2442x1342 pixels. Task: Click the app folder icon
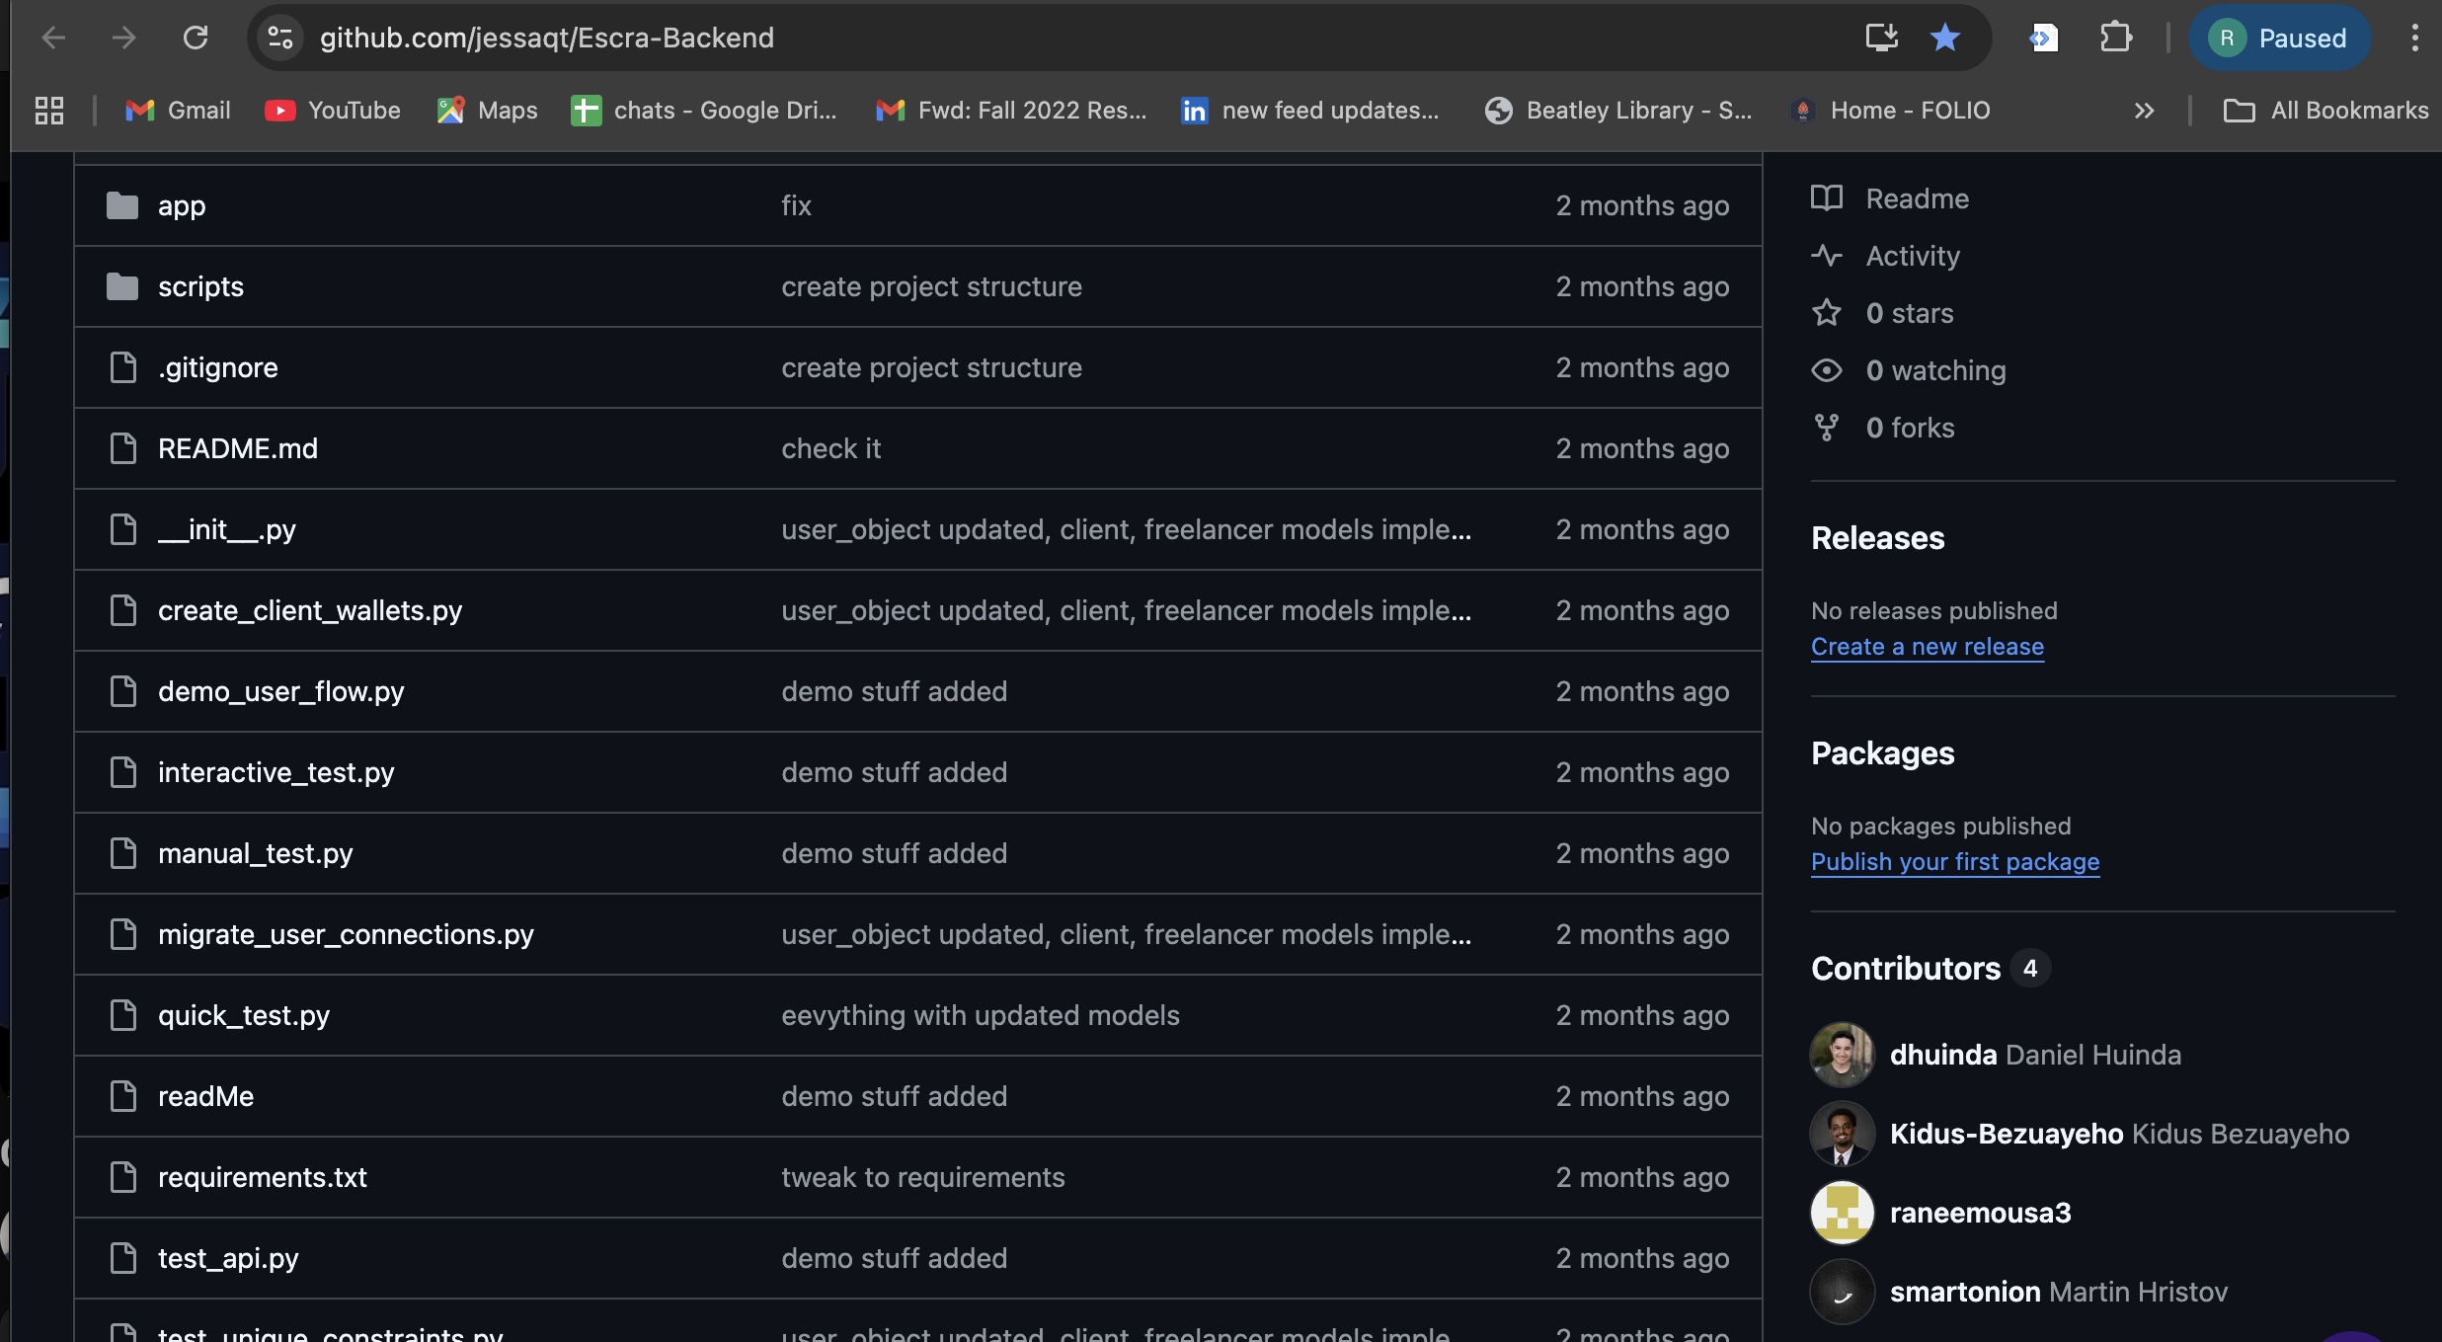point(122,205)
